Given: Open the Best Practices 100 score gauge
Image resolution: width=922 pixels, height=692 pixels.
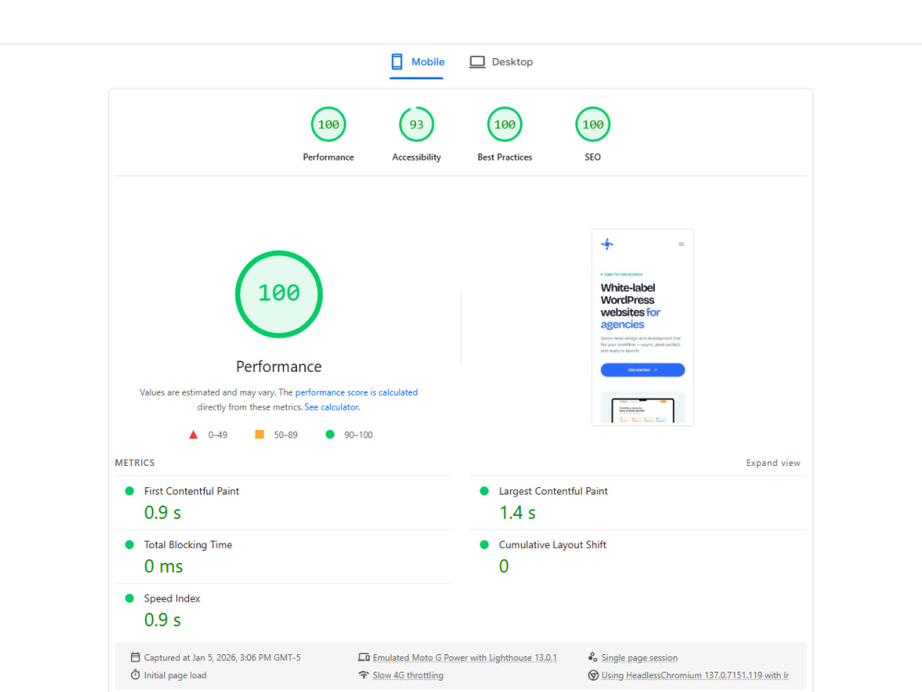Looking at the screenshot, I should 504,125.
